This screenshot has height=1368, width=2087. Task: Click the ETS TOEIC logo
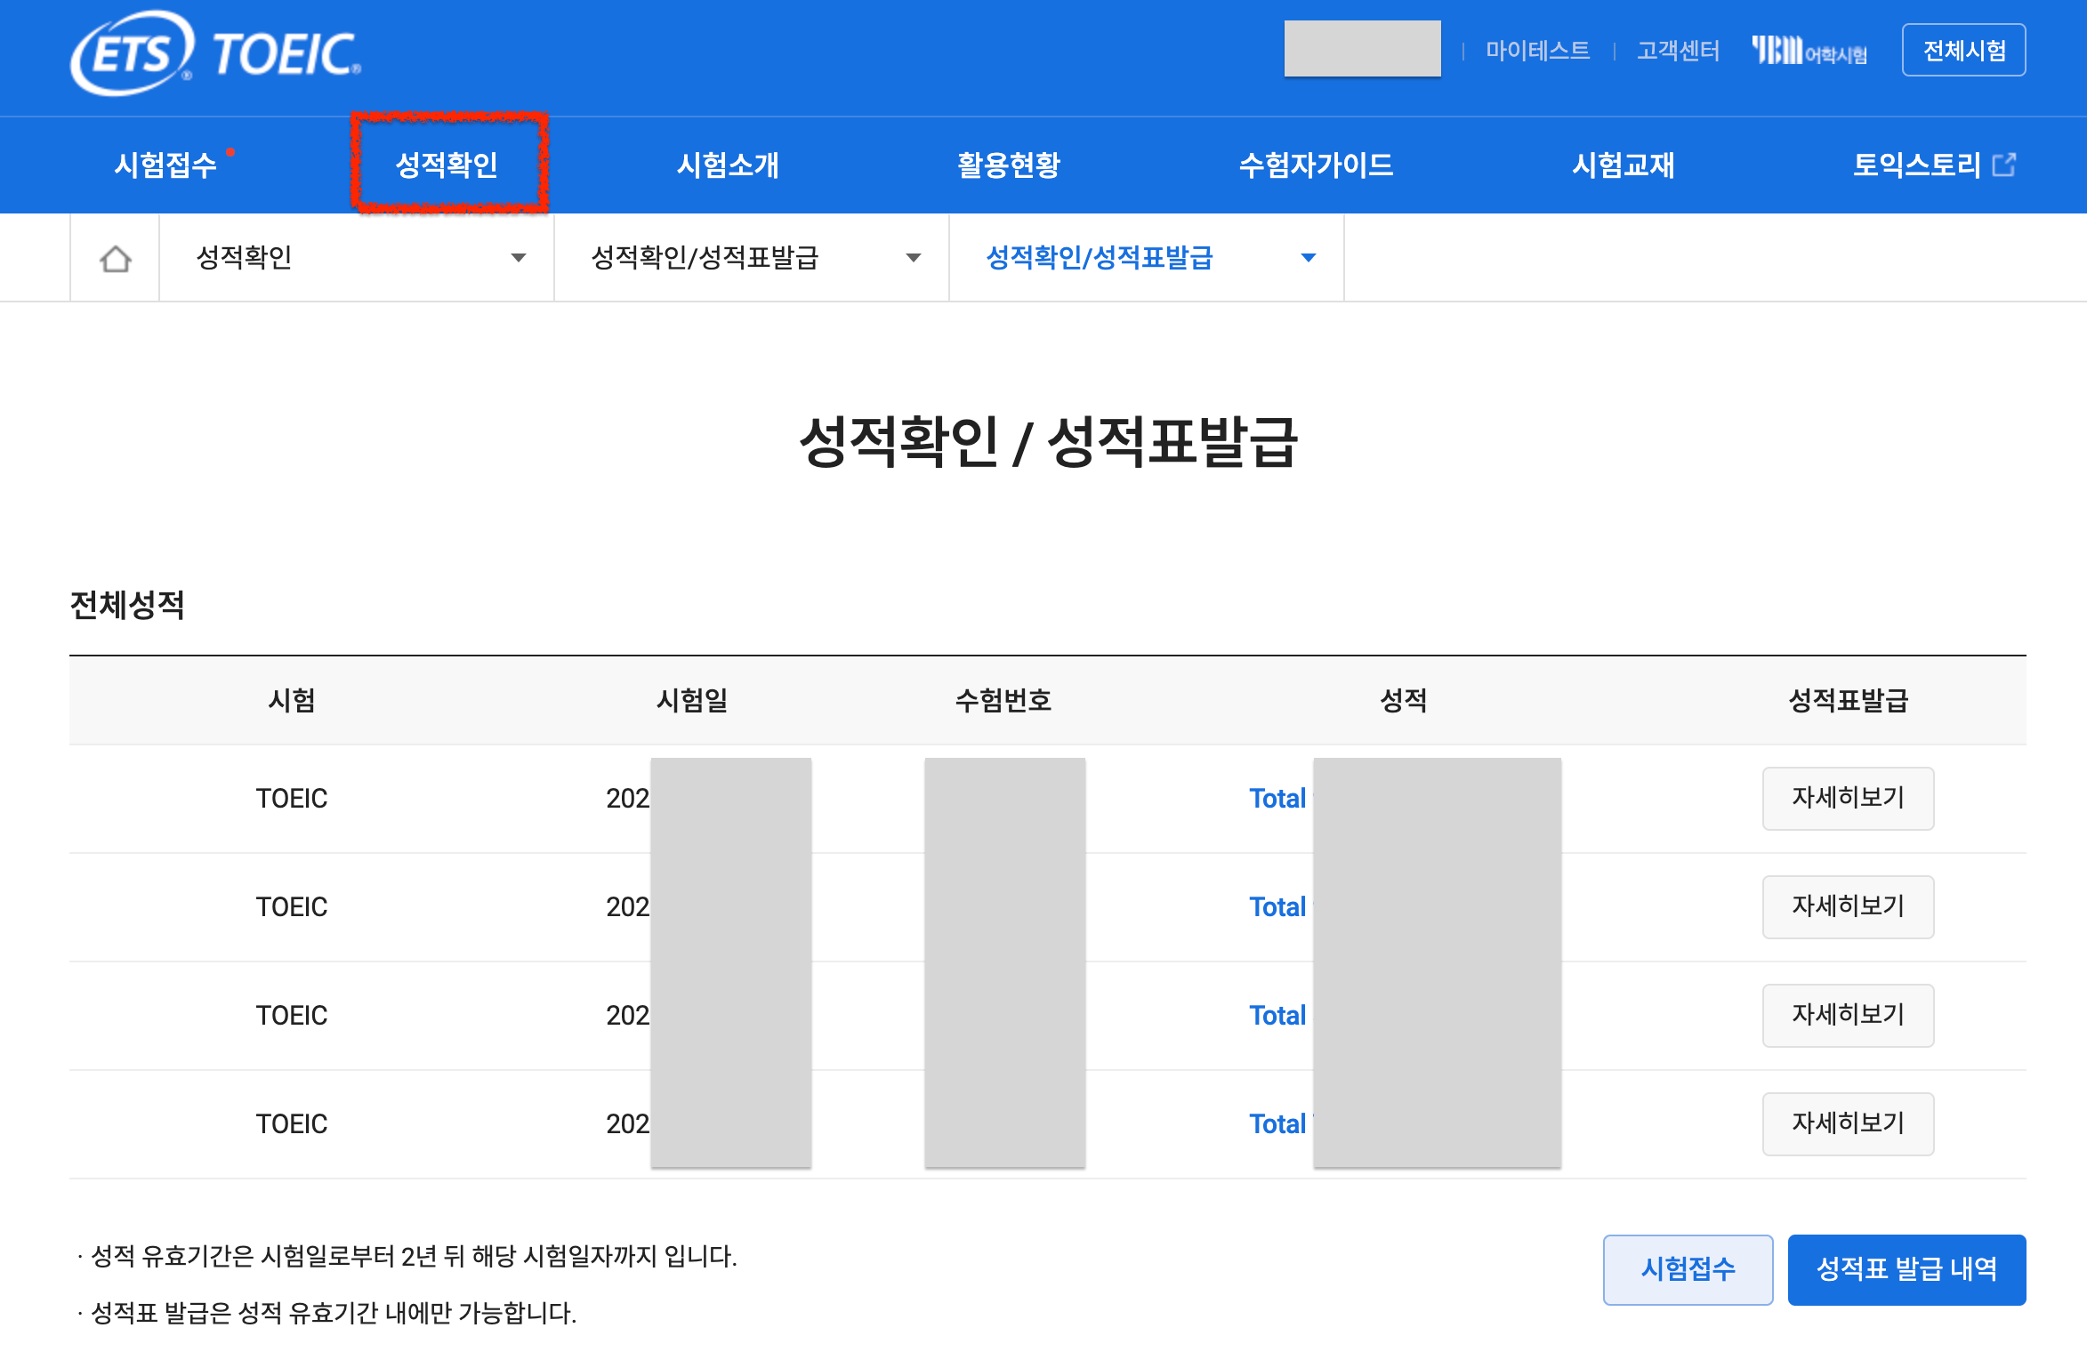(x=216, y=53)
